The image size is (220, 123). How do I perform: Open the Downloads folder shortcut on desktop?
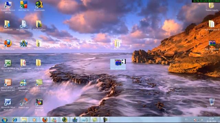tap(8, 25)
